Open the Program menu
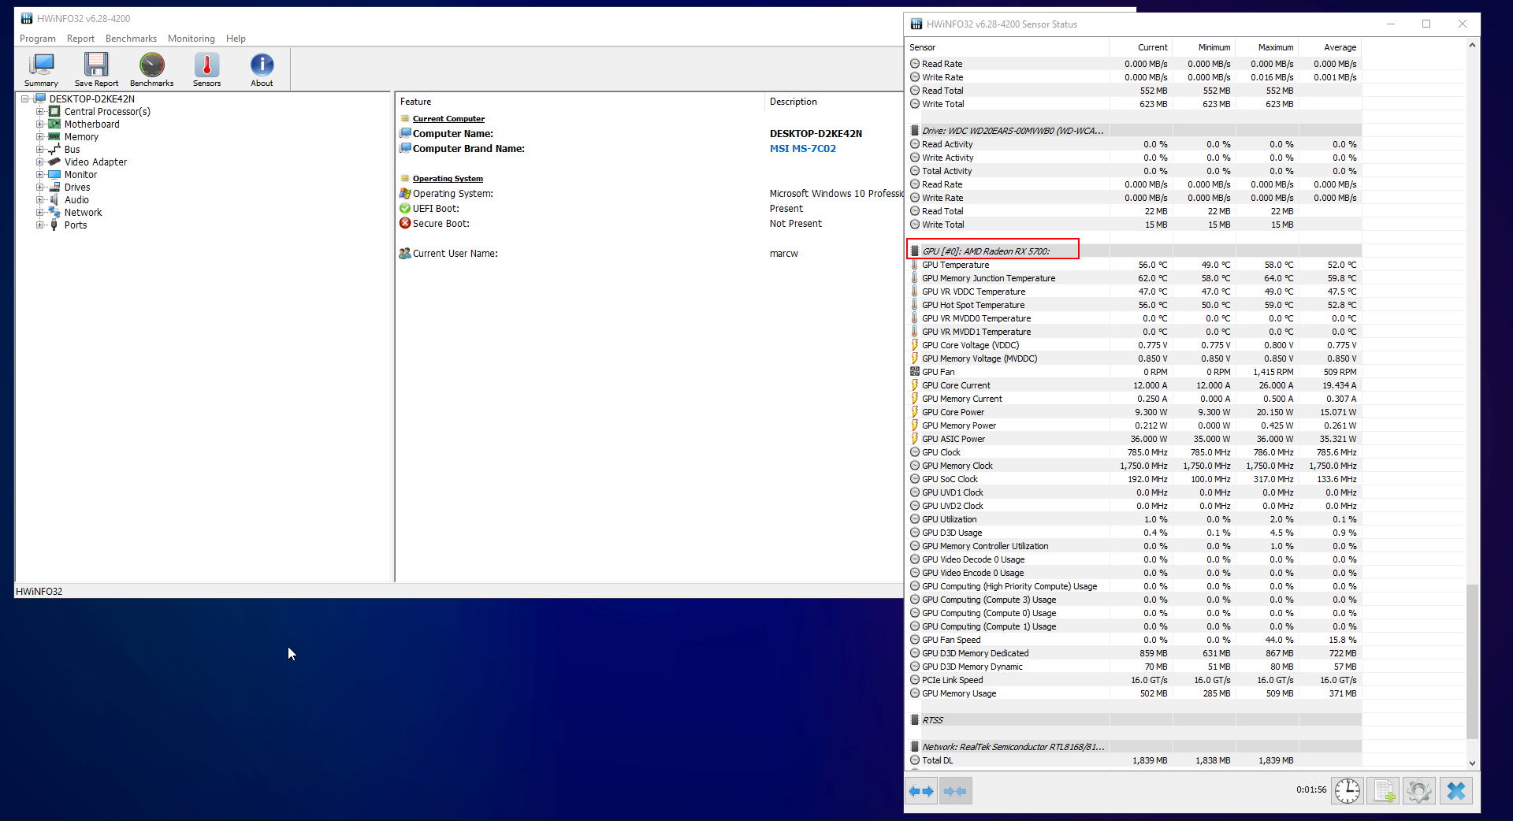The height and width of the screenshot is (821, 1513). coord(38,39)
